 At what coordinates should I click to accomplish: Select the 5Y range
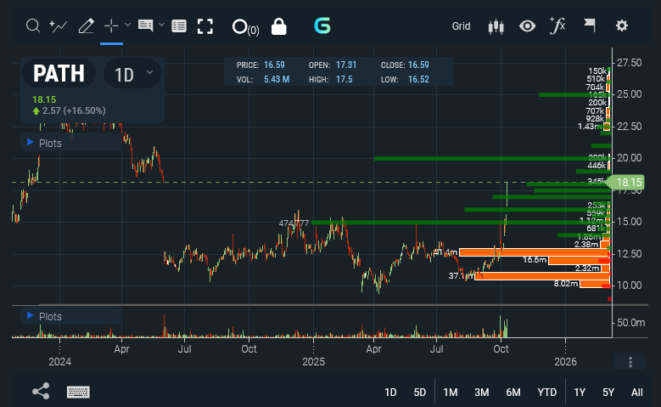[x=608, y=393]
